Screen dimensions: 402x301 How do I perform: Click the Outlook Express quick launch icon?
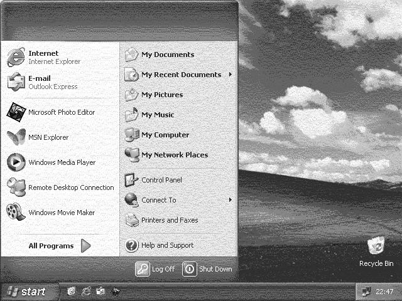pyautogui.click(x=100, y=291)
